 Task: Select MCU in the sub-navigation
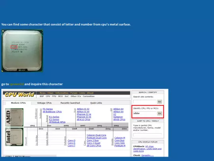pos(60,96)
